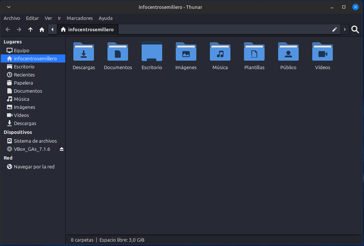Screen dimensions: 364x246
Task: Open Vídeos from the sidebar
Action: (33, 115)
